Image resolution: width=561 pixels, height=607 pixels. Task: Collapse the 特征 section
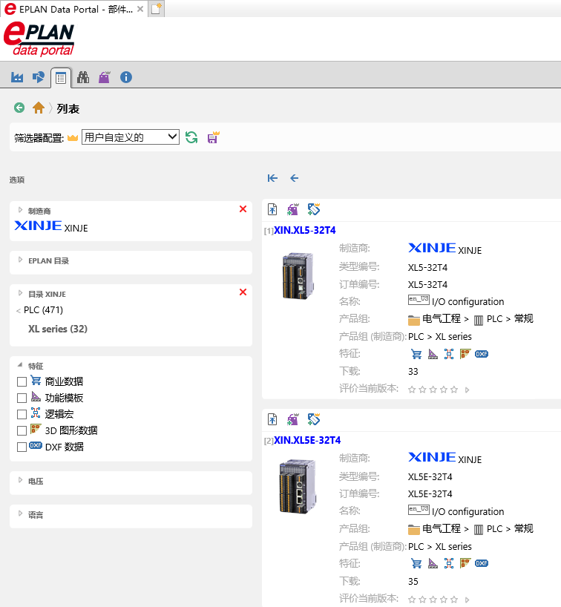[x=21, y=365]
